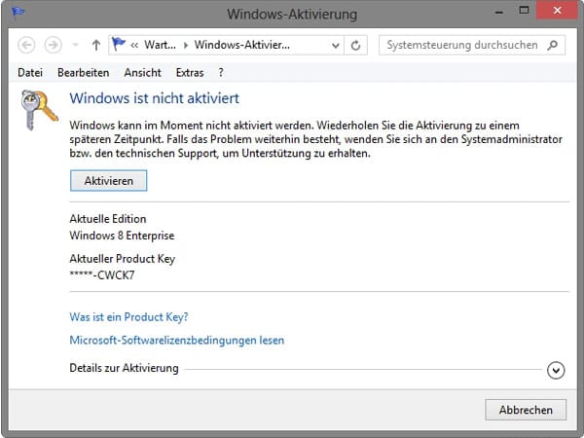The height and width of the screenshot is (438, 584).
Task: Expand the address bar history dropdown
Action: tap(335, 46)
